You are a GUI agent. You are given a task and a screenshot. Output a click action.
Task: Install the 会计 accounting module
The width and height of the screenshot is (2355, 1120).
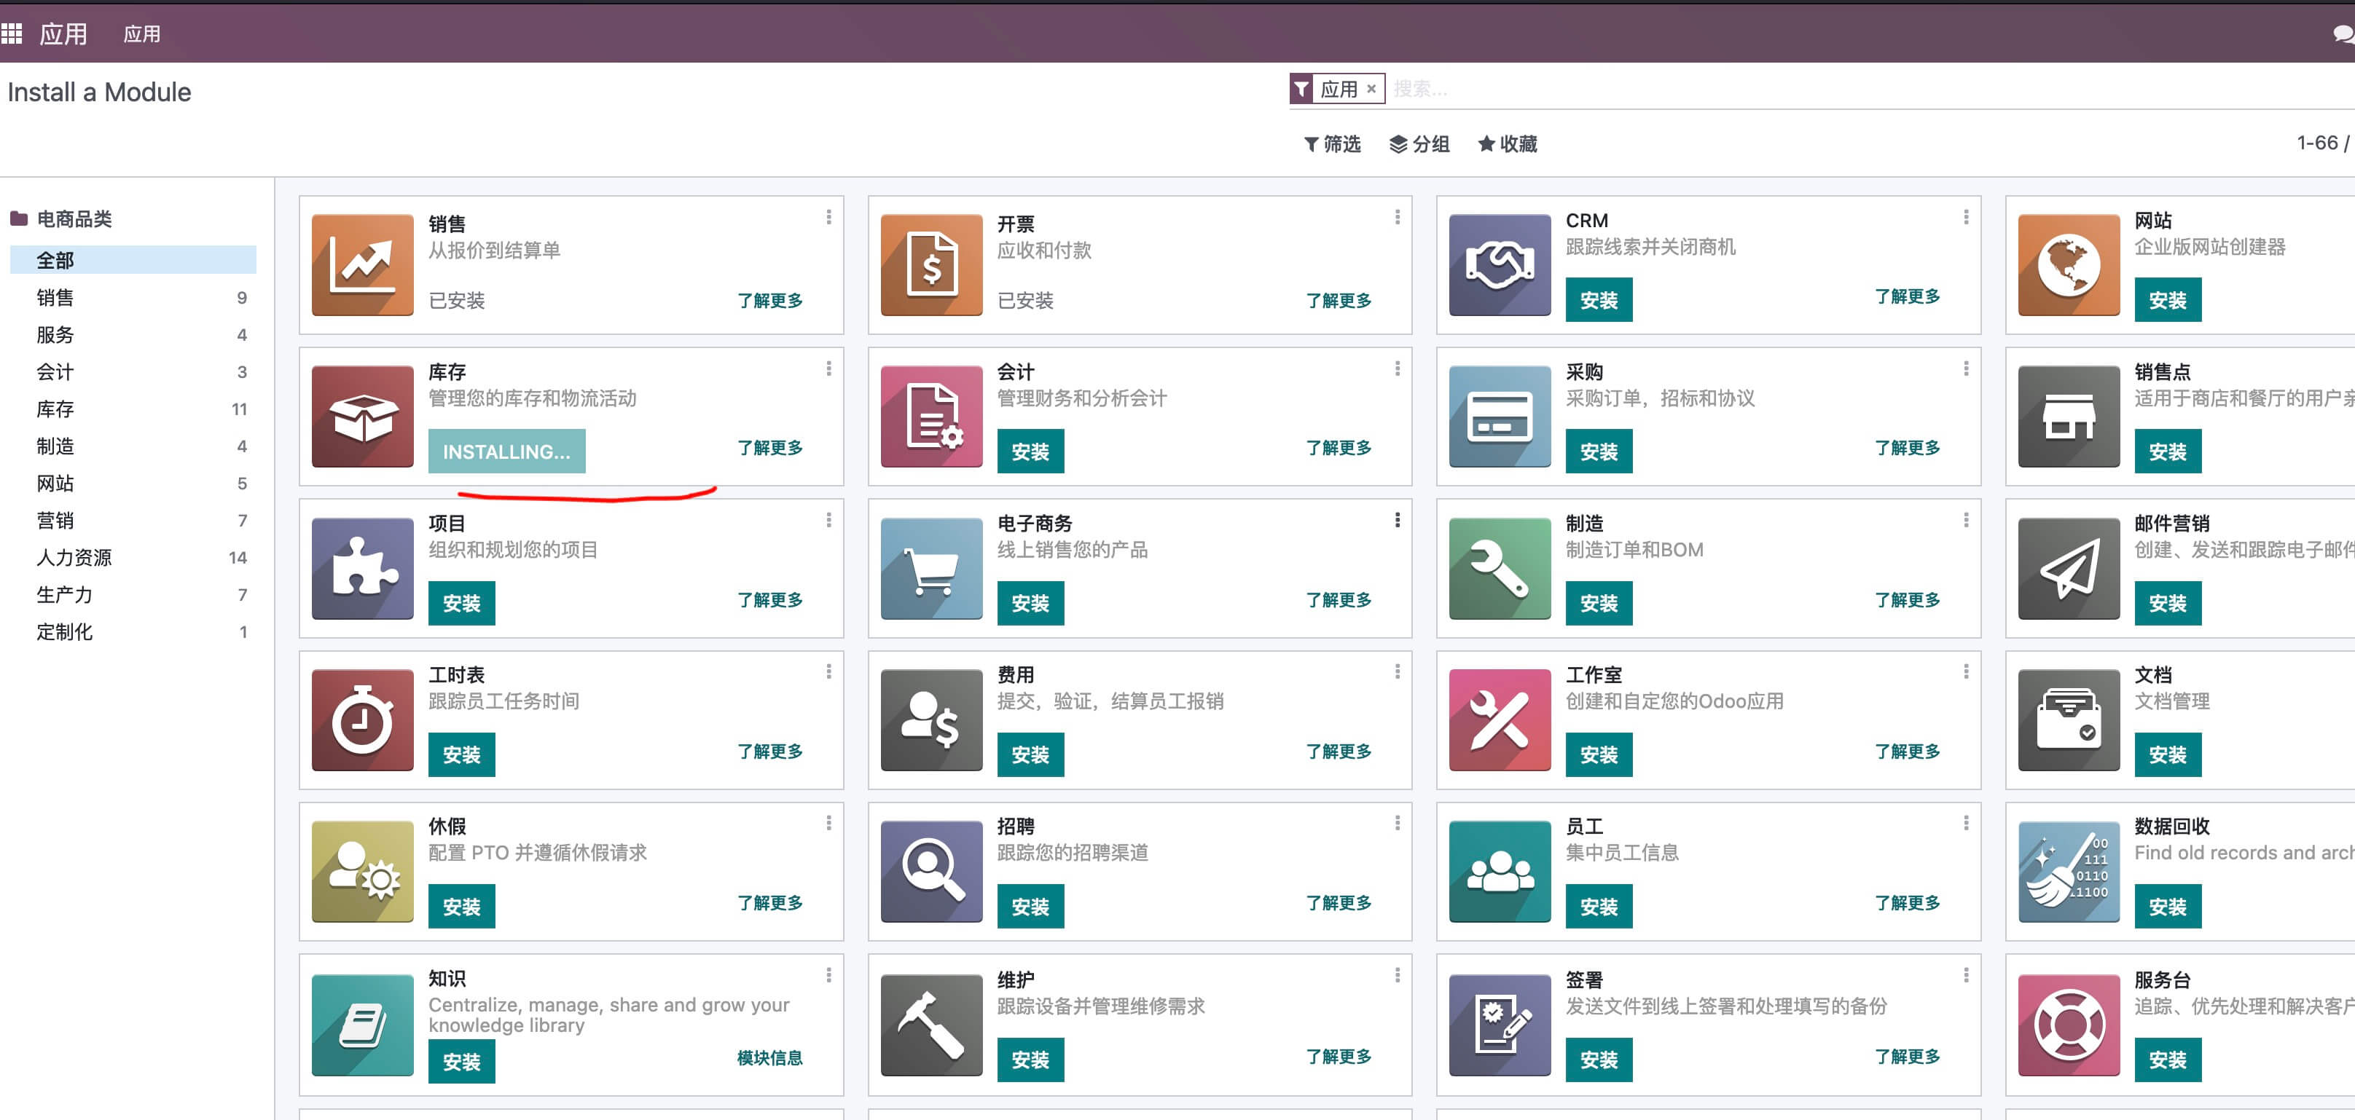point(1030,451)
